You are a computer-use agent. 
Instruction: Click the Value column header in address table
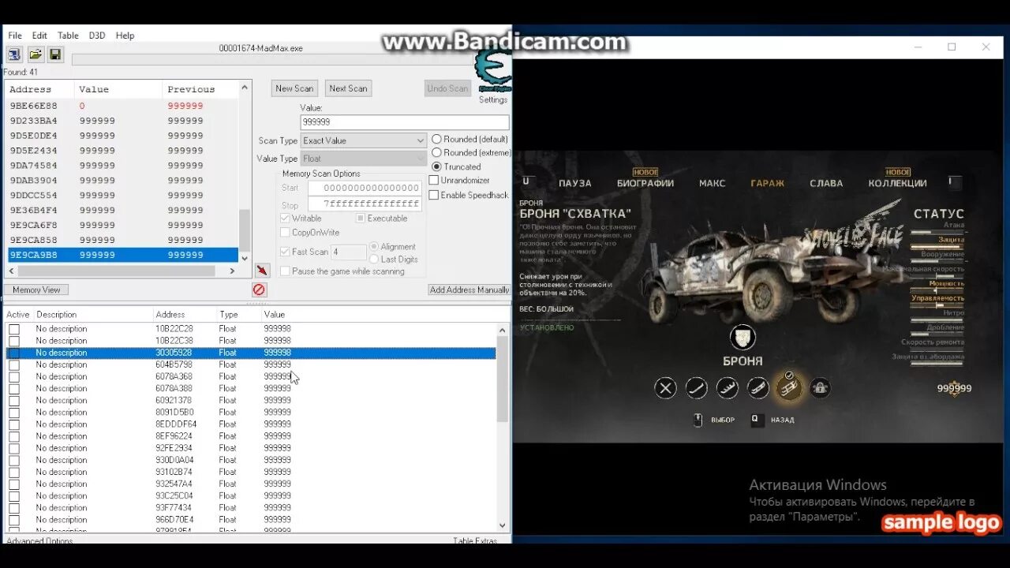[x=275, y=314]
